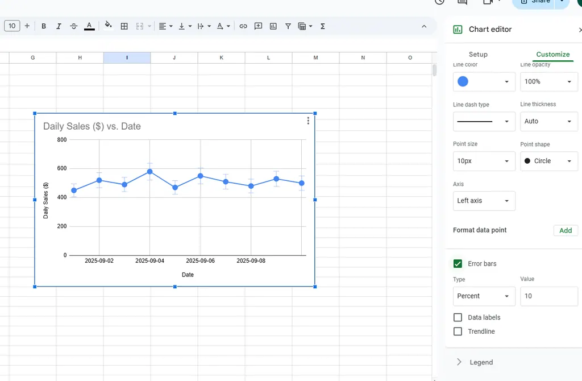The width and height of the screenshot is (582, 381).
Task: Open the Functions sigma menu
Action: click(x=323, y=26)
